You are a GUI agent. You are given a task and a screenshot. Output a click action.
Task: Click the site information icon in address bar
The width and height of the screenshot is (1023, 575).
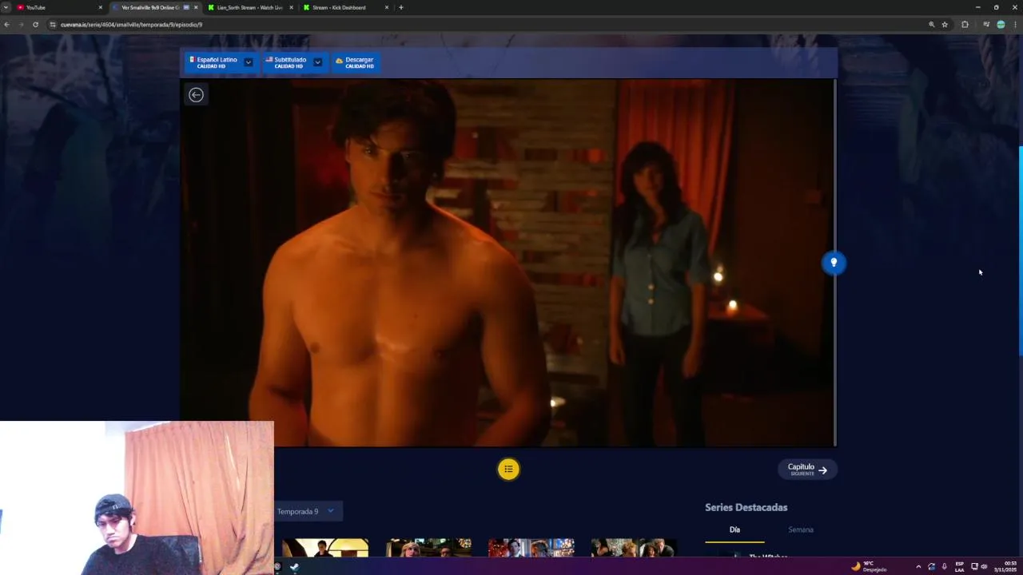click(53, 25)
